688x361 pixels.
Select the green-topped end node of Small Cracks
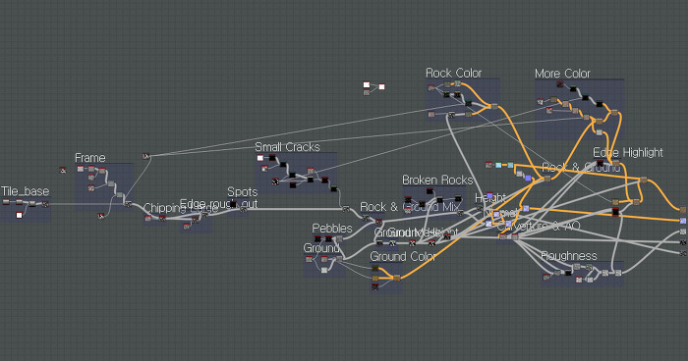tap(333, 188)
